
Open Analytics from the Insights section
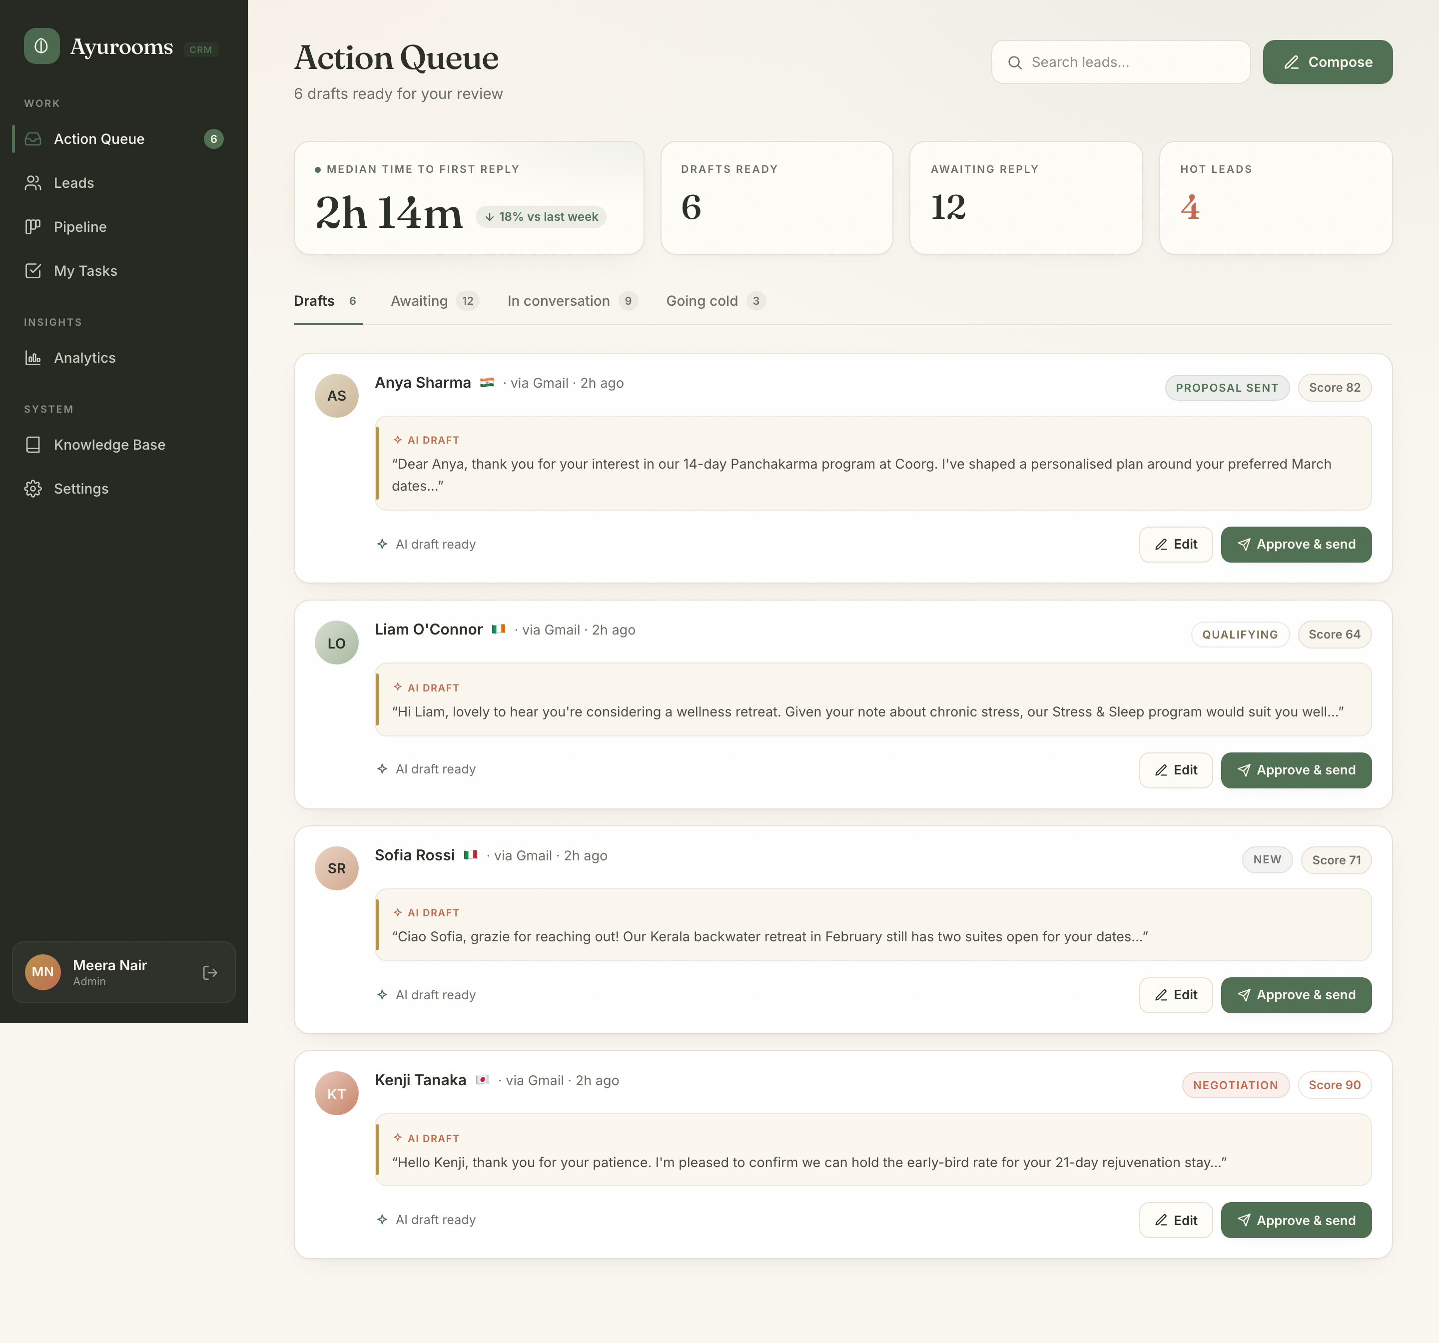124,358
